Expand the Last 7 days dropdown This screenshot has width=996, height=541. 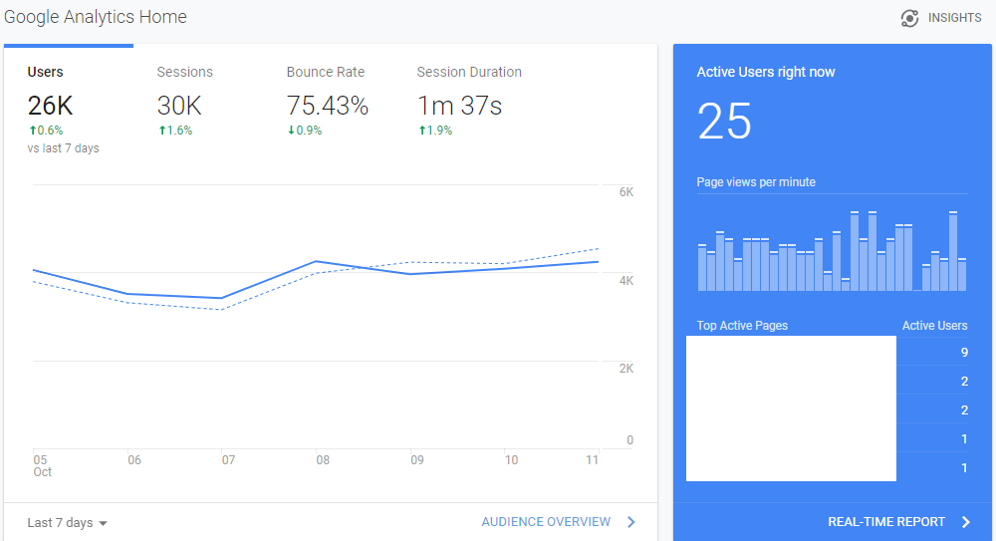coord(67,522)
